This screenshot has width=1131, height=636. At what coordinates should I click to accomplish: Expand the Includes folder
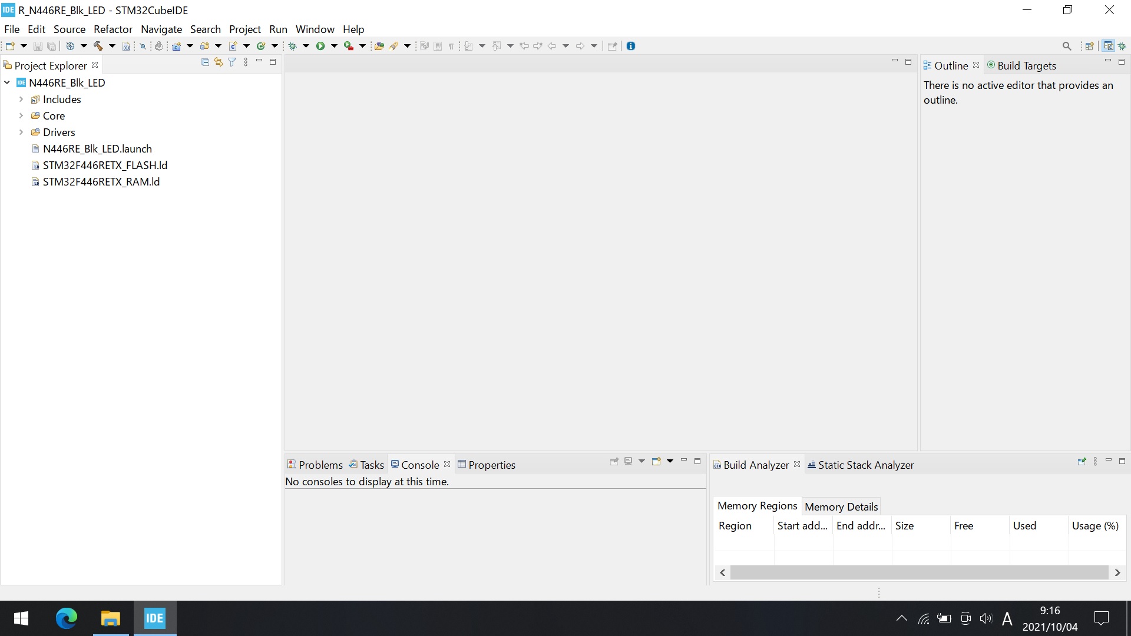21,100
